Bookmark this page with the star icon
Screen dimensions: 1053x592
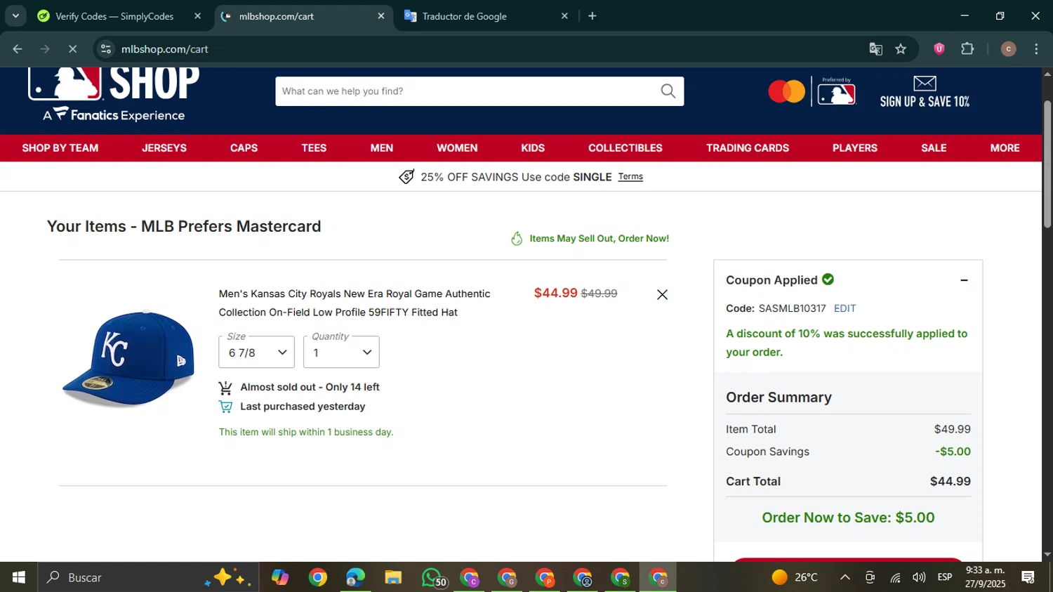click(901, 49)
